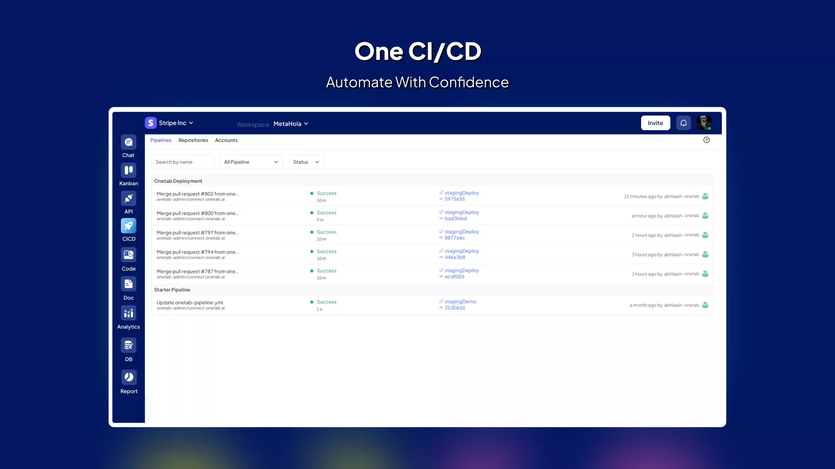Expand the Stripe Inc organization dropdown
The width and height of the screenshot is (835, 469).
176,123
